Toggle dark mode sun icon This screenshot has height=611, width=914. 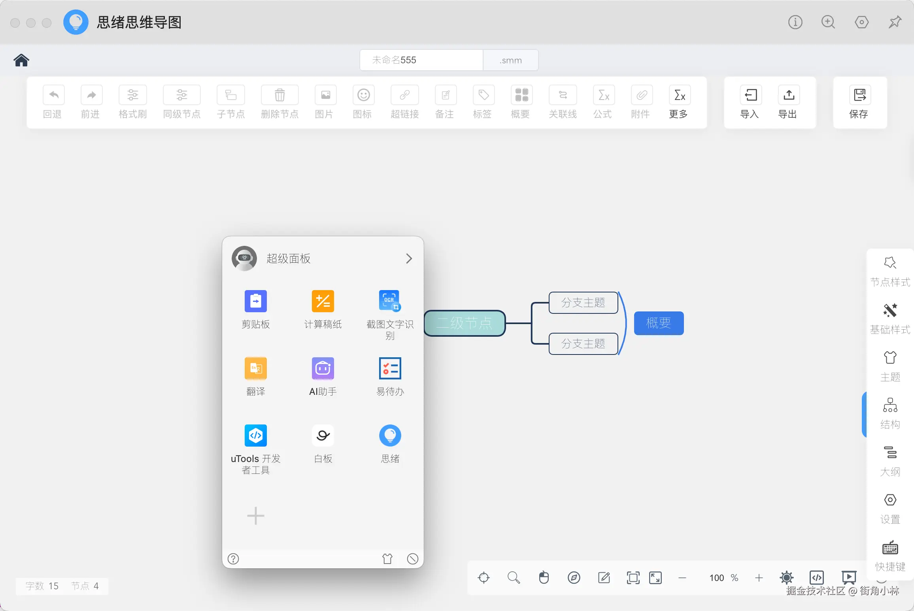(786, 578)
